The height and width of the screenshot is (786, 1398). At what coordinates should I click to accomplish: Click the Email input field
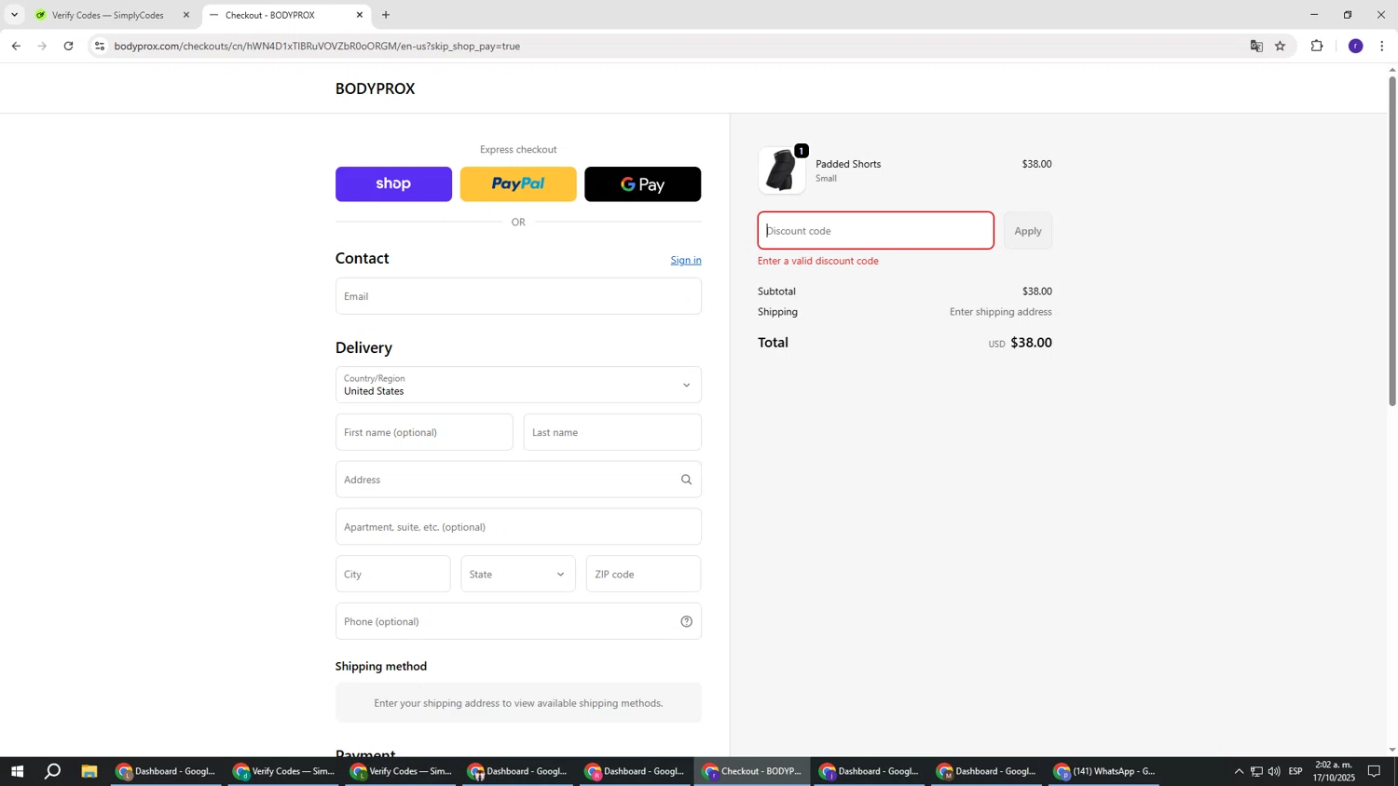pyautogui.click(x=518, y=296)
